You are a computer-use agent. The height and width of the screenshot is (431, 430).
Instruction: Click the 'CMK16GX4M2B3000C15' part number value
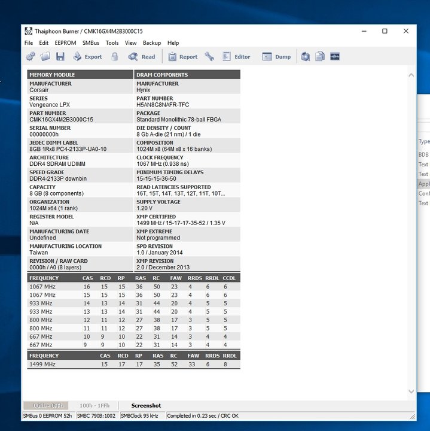[61, 120]
